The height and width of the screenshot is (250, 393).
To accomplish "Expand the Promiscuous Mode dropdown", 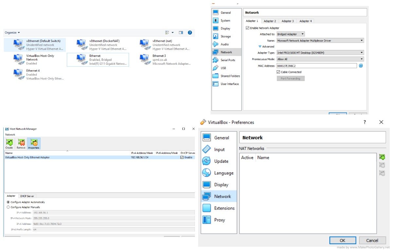I will click(x=320, y=59).
